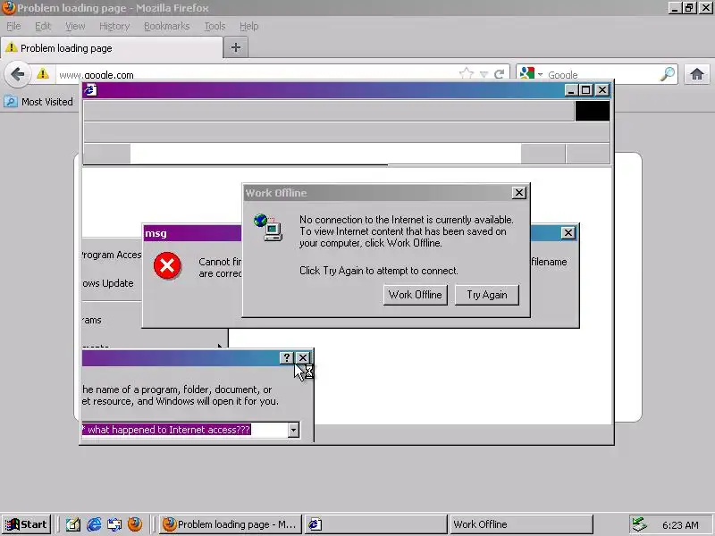Click the Firefox back arrow button

point(17,74)
